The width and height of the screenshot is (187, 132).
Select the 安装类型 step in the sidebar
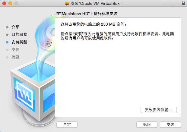click(x=19, y=42)
